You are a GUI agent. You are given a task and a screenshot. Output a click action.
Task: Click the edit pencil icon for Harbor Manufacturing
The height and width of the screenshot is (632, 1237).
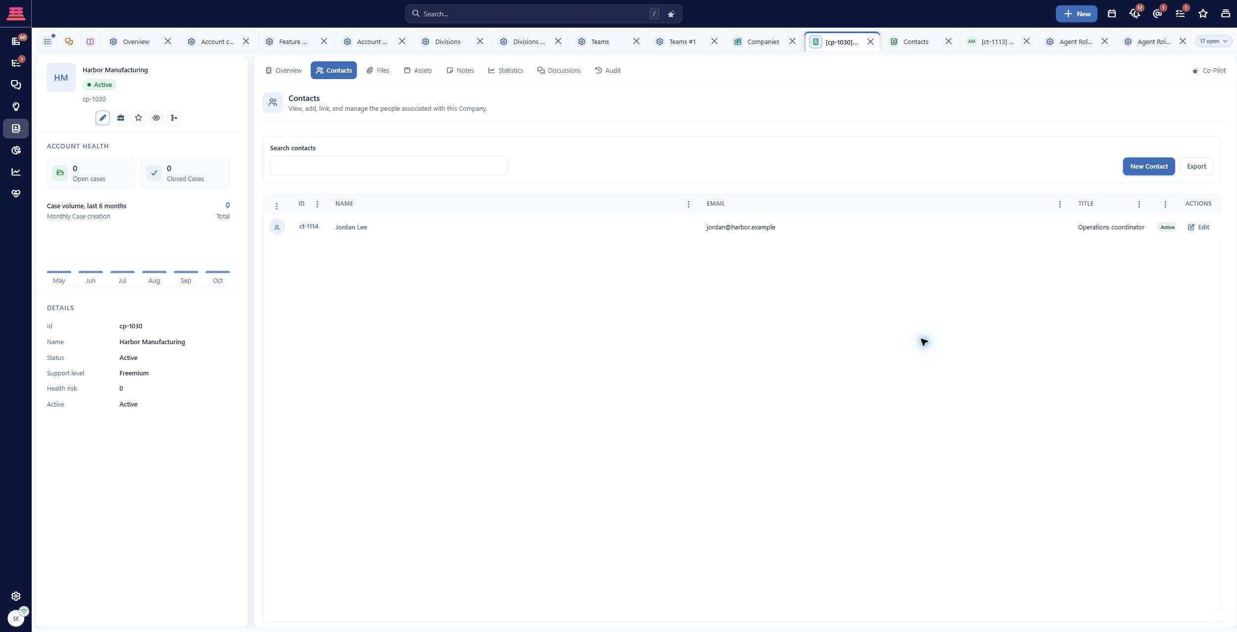[x=102, y=118]
